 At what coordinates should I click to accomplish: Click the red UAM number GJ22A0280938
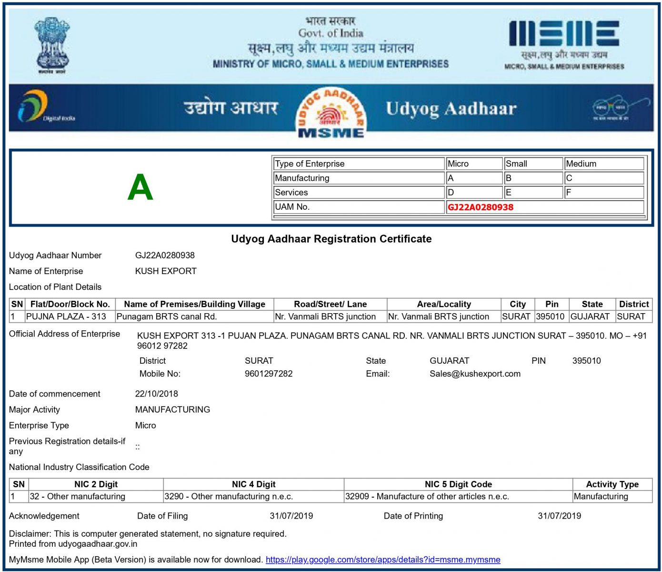480,207
